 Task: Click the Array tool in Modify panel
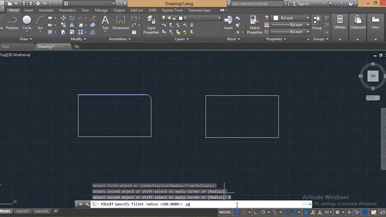tap(81, 32)
